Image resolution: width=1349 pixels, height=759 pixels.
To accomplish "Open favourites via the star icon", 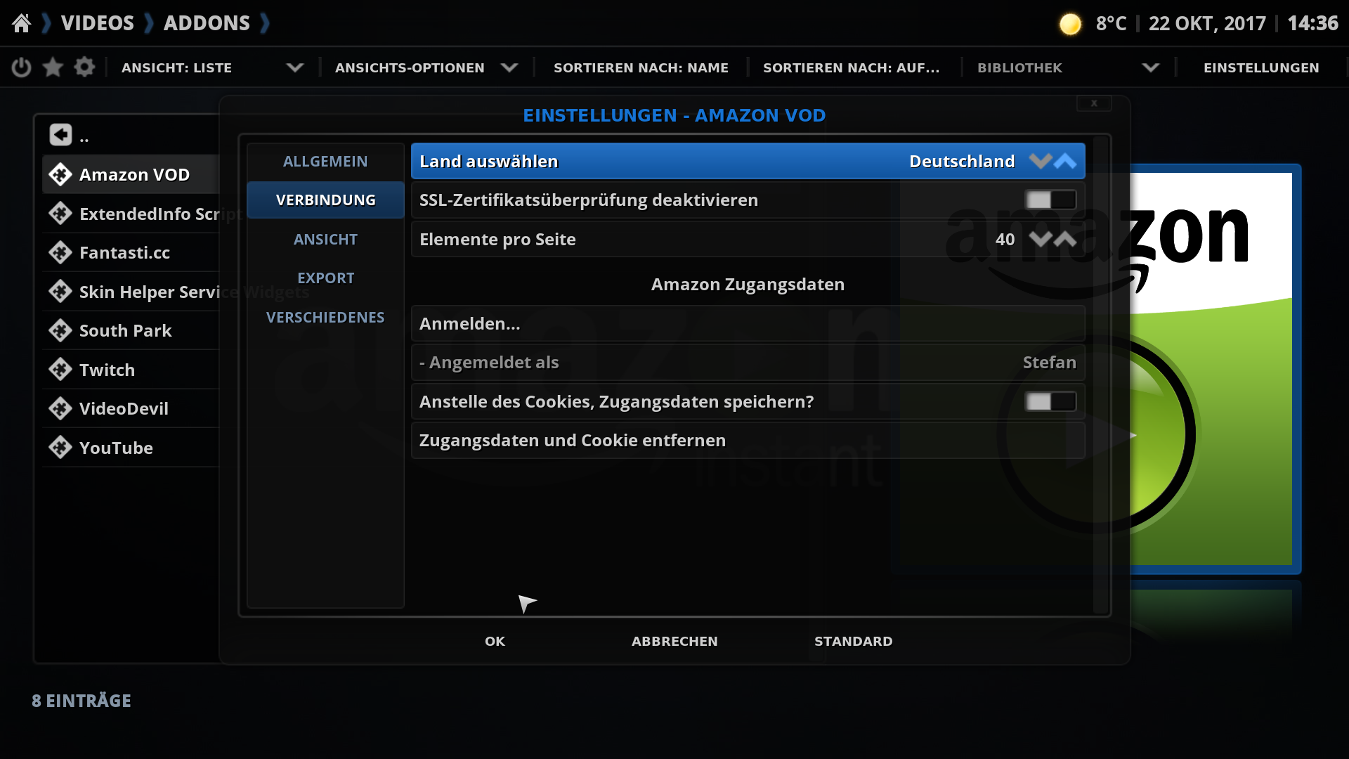I will pyautogui.click(x=53, y=67).
